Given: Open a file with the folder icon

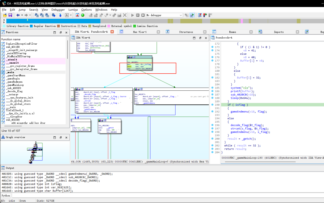Looking at the screenshot, I should click(5, 15).
